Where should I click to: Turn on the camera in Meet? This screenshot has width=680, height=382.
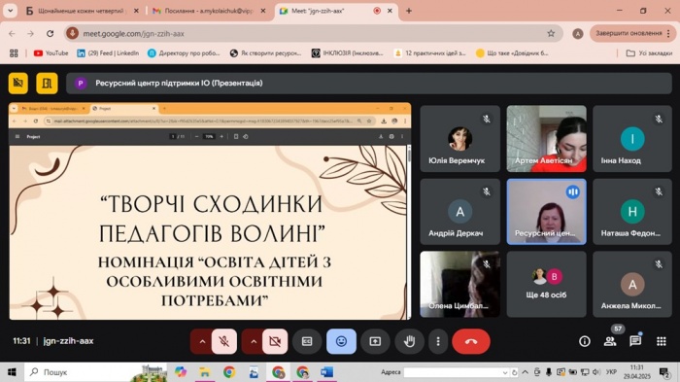275,341
